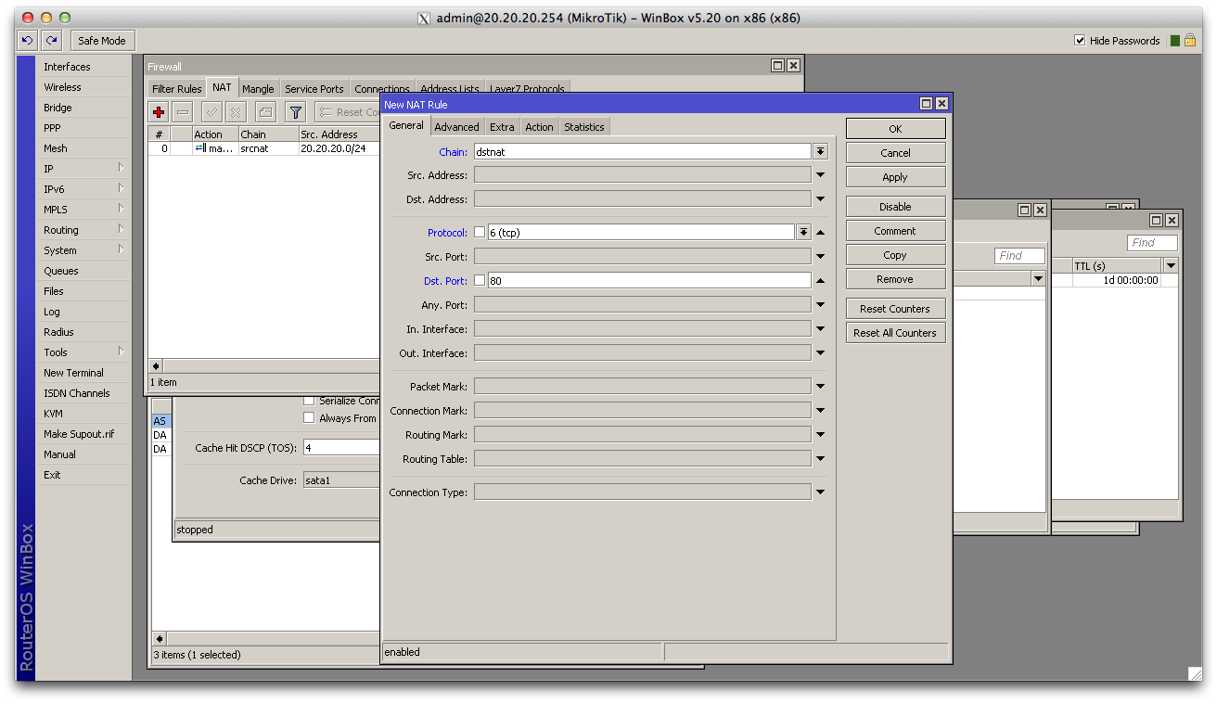The width and height of the screenshot is (1217, 703).
Task: Click the Comment button in New NAT Rule
Action: [x=895, y=231]
